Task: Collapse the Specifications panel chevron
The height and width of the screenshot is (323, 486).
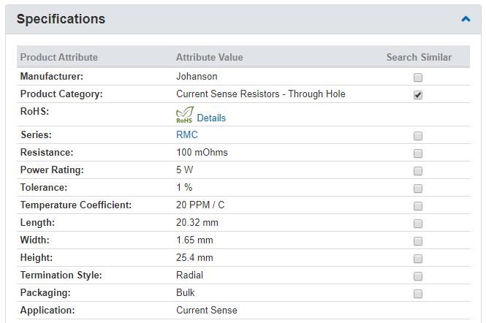Action: pos(466,19)
